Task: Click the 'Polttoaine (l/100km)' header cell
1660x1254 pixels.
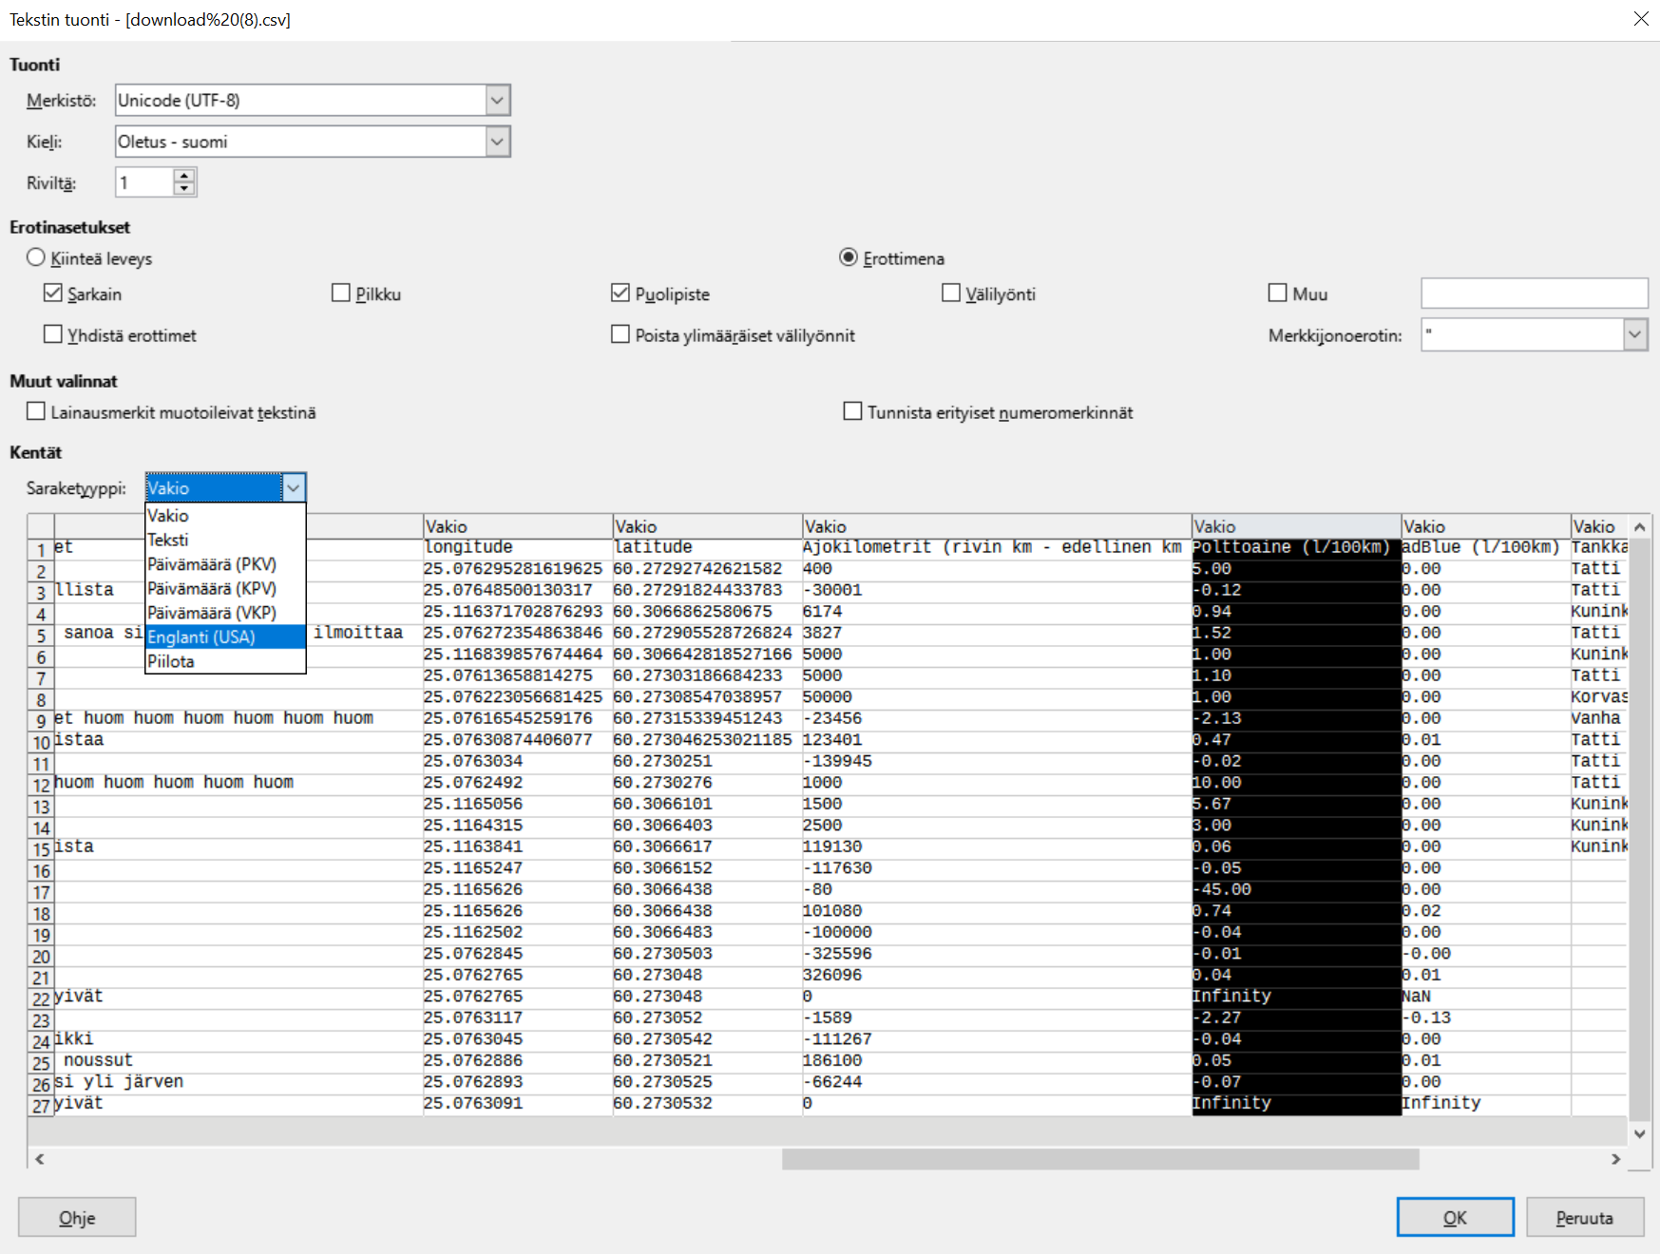Action: click(x=1296, y=547)
